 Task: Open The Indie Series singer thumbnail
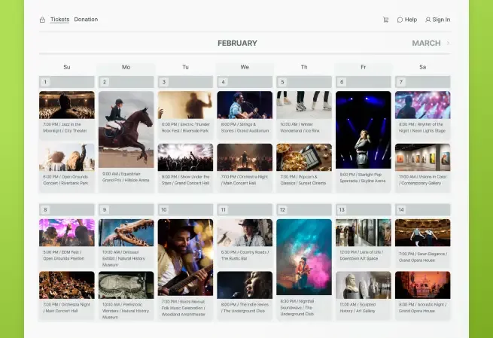point(245,285)
